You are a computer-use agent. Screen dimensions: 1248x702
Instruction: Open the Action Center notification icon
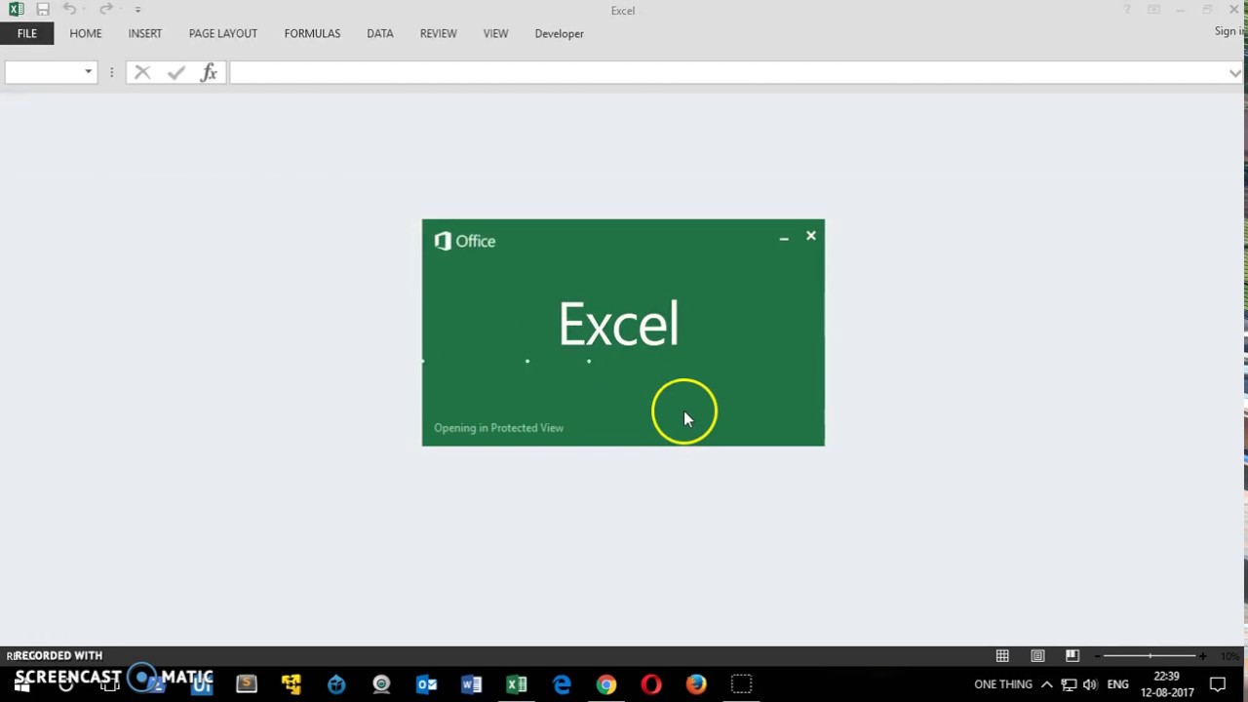click(1218, 684)
